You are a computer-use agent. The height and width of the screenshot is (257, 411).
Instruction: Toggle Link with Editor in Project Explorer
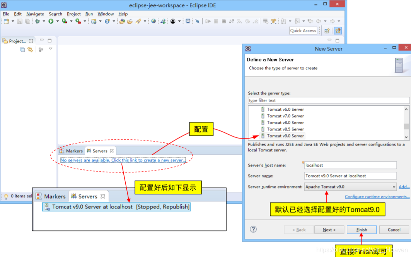[x=30, y=49]
